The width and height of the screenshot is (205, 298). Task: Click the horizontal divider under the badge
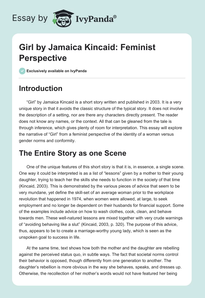pos(102,78)
